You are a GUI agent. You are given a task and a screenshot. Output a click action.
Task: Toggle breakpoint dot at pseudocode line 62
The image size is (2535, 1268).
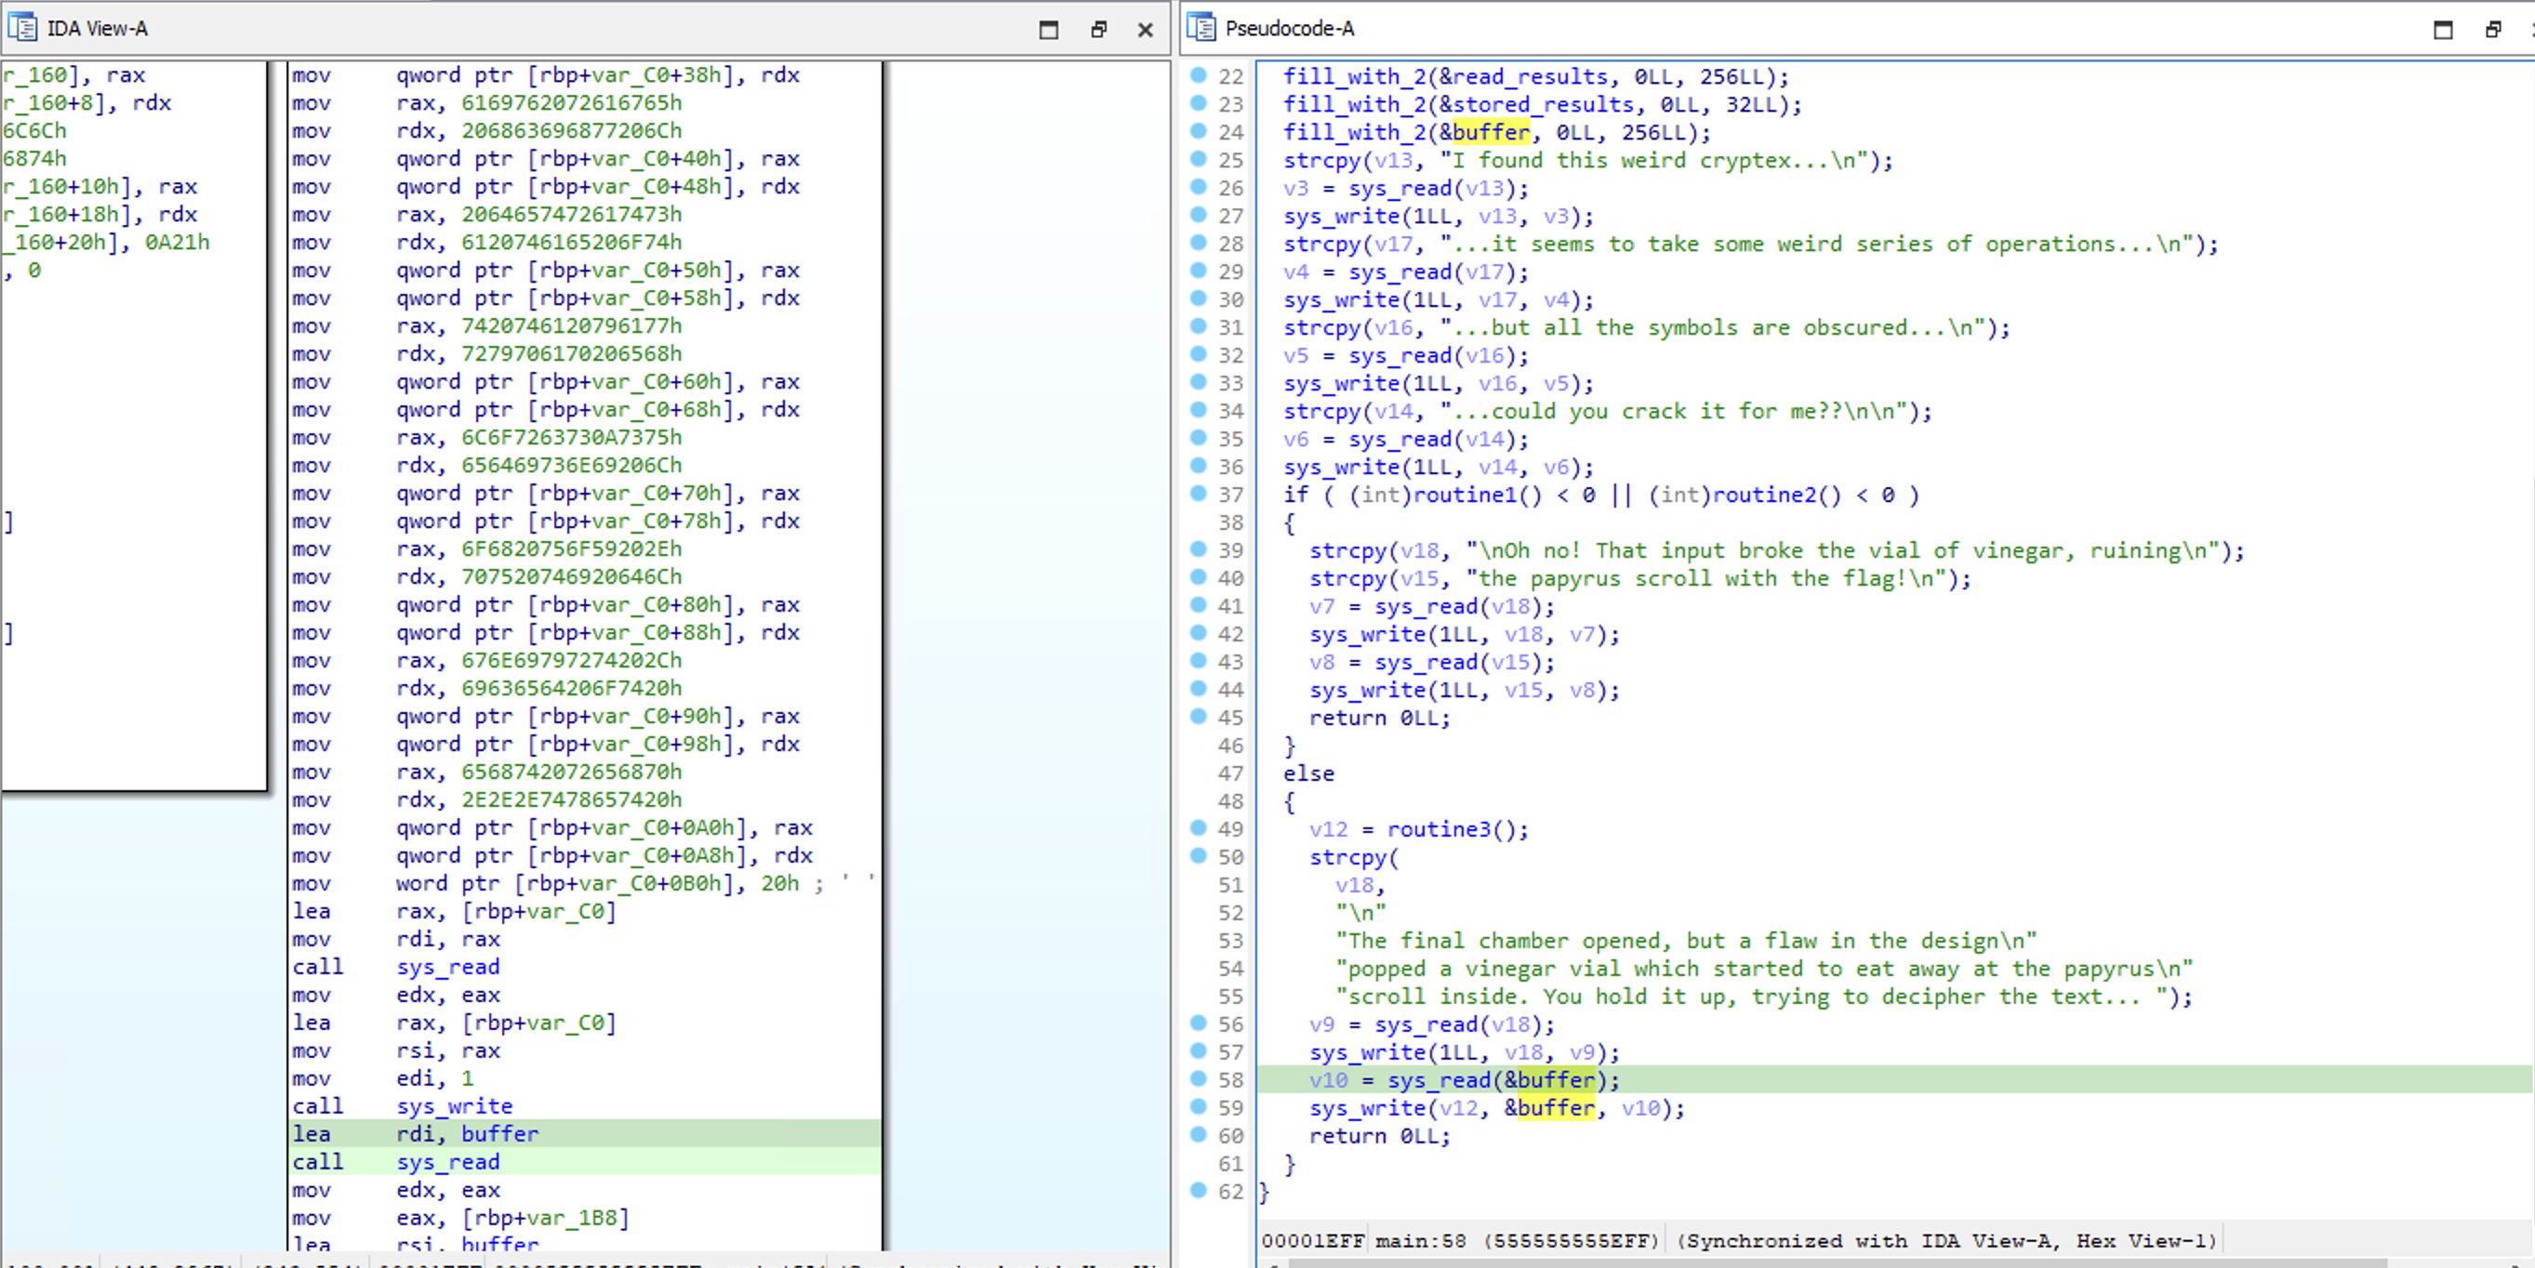point(1198,1189)
